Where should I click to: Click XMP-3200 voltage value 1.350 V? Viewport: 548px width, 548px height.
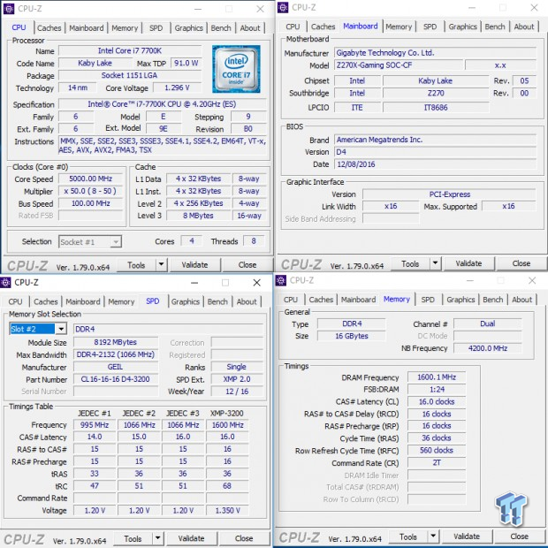tap(227, 510)
